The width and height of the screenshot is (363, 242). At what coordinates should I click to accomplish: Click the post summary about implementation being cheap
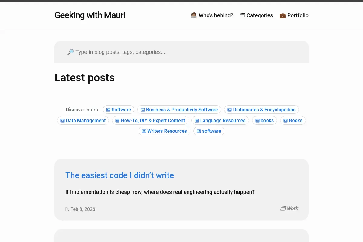[x=160, y=192]
